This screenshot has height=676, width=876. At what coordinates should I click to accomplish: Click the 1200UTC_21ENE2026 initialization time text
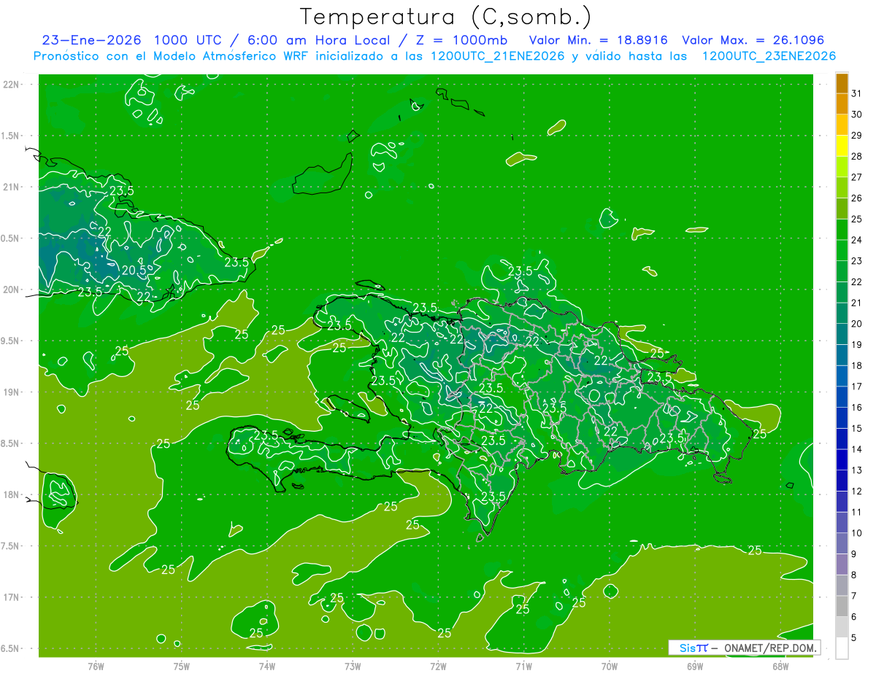click(499, 56)
